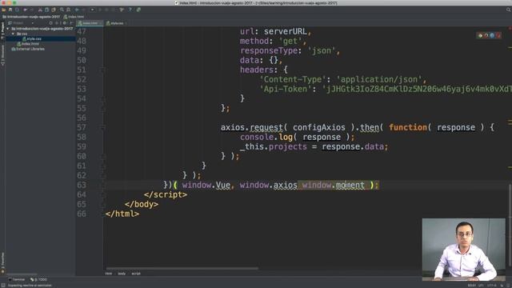The height and width of the screenshot is (288, 512).
Task: Click the body breadcrumb below editor
Action: pos(122,274)
